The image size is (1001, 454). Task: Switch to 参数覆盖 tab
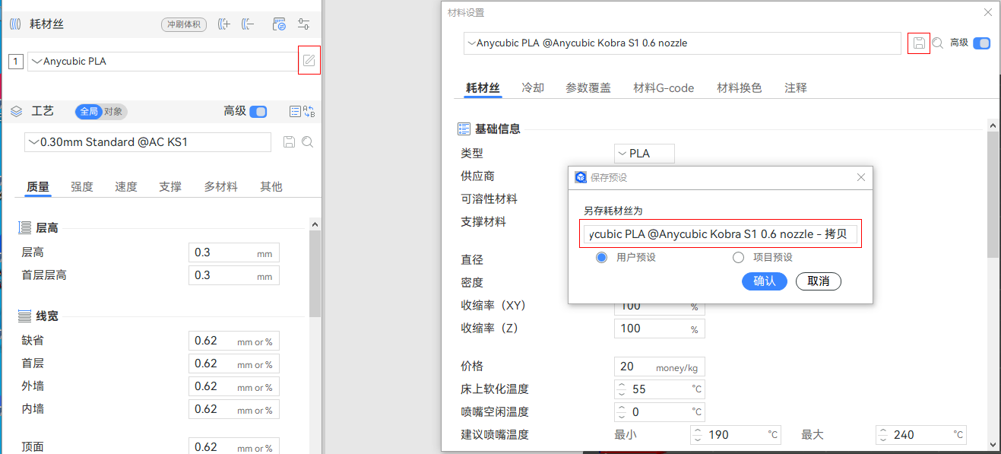[588, 88]
